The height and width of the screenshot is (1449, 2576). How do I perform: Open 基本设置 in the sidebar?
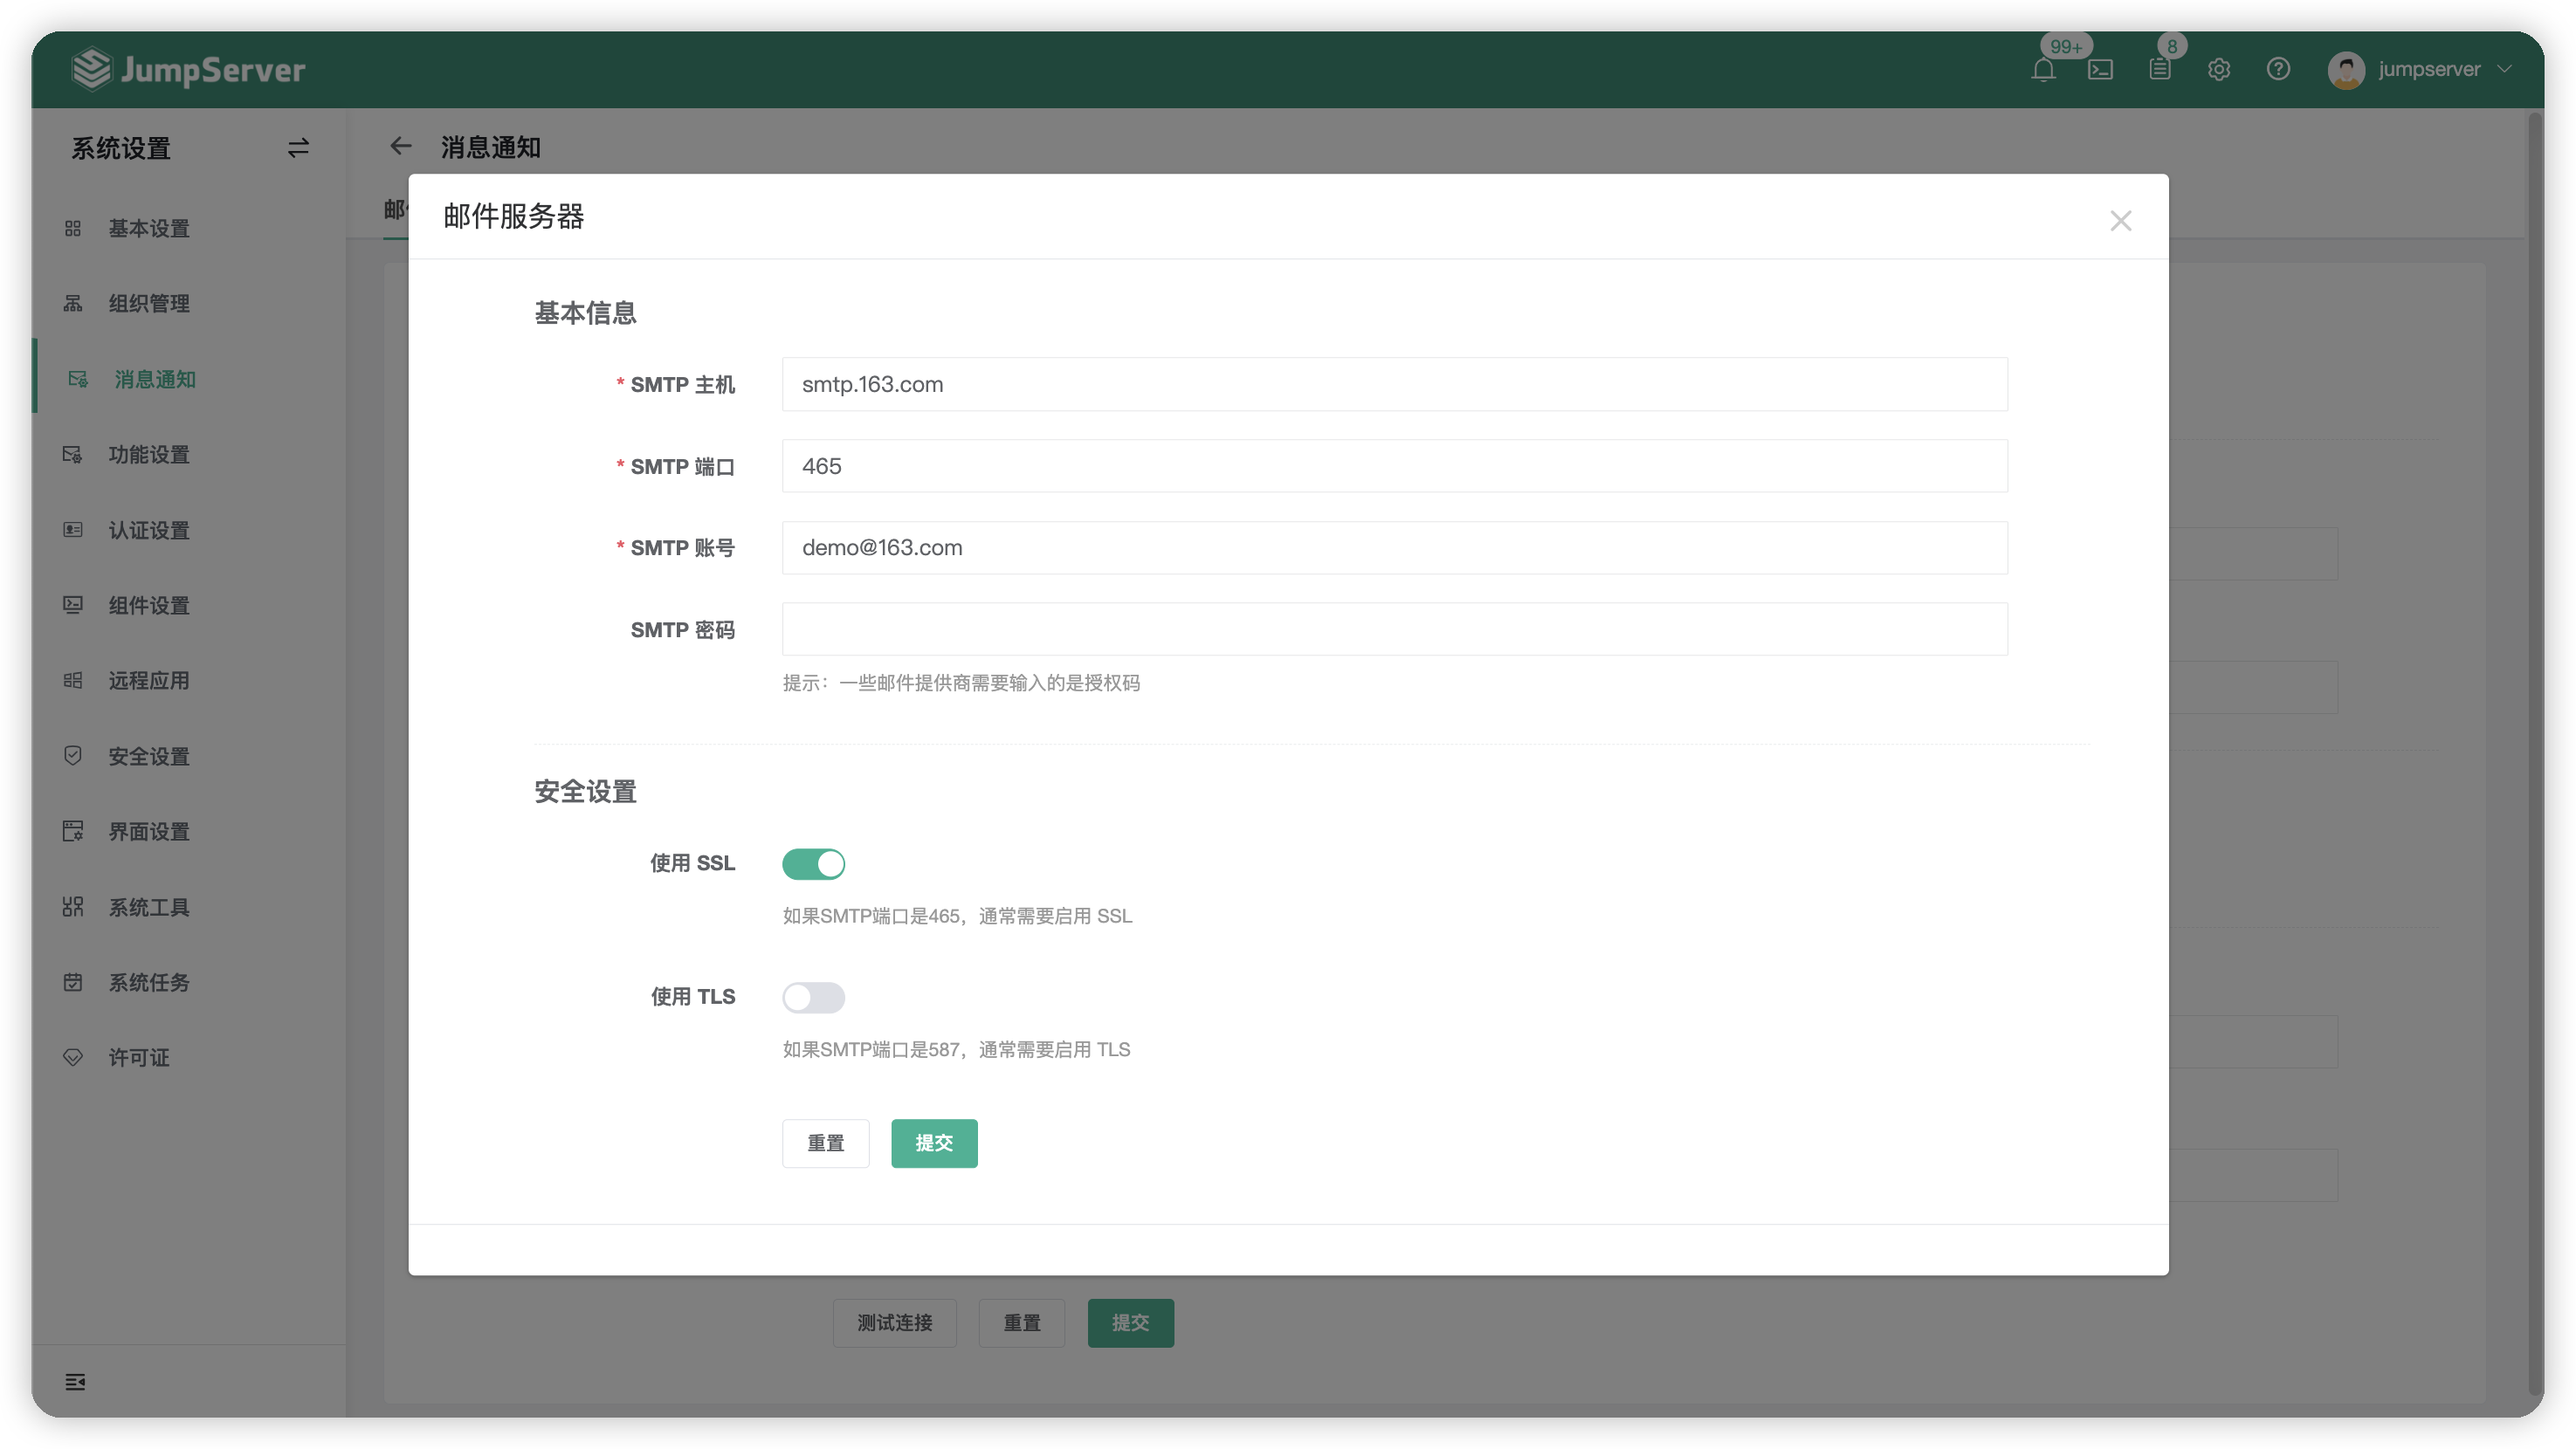(189, 229)
